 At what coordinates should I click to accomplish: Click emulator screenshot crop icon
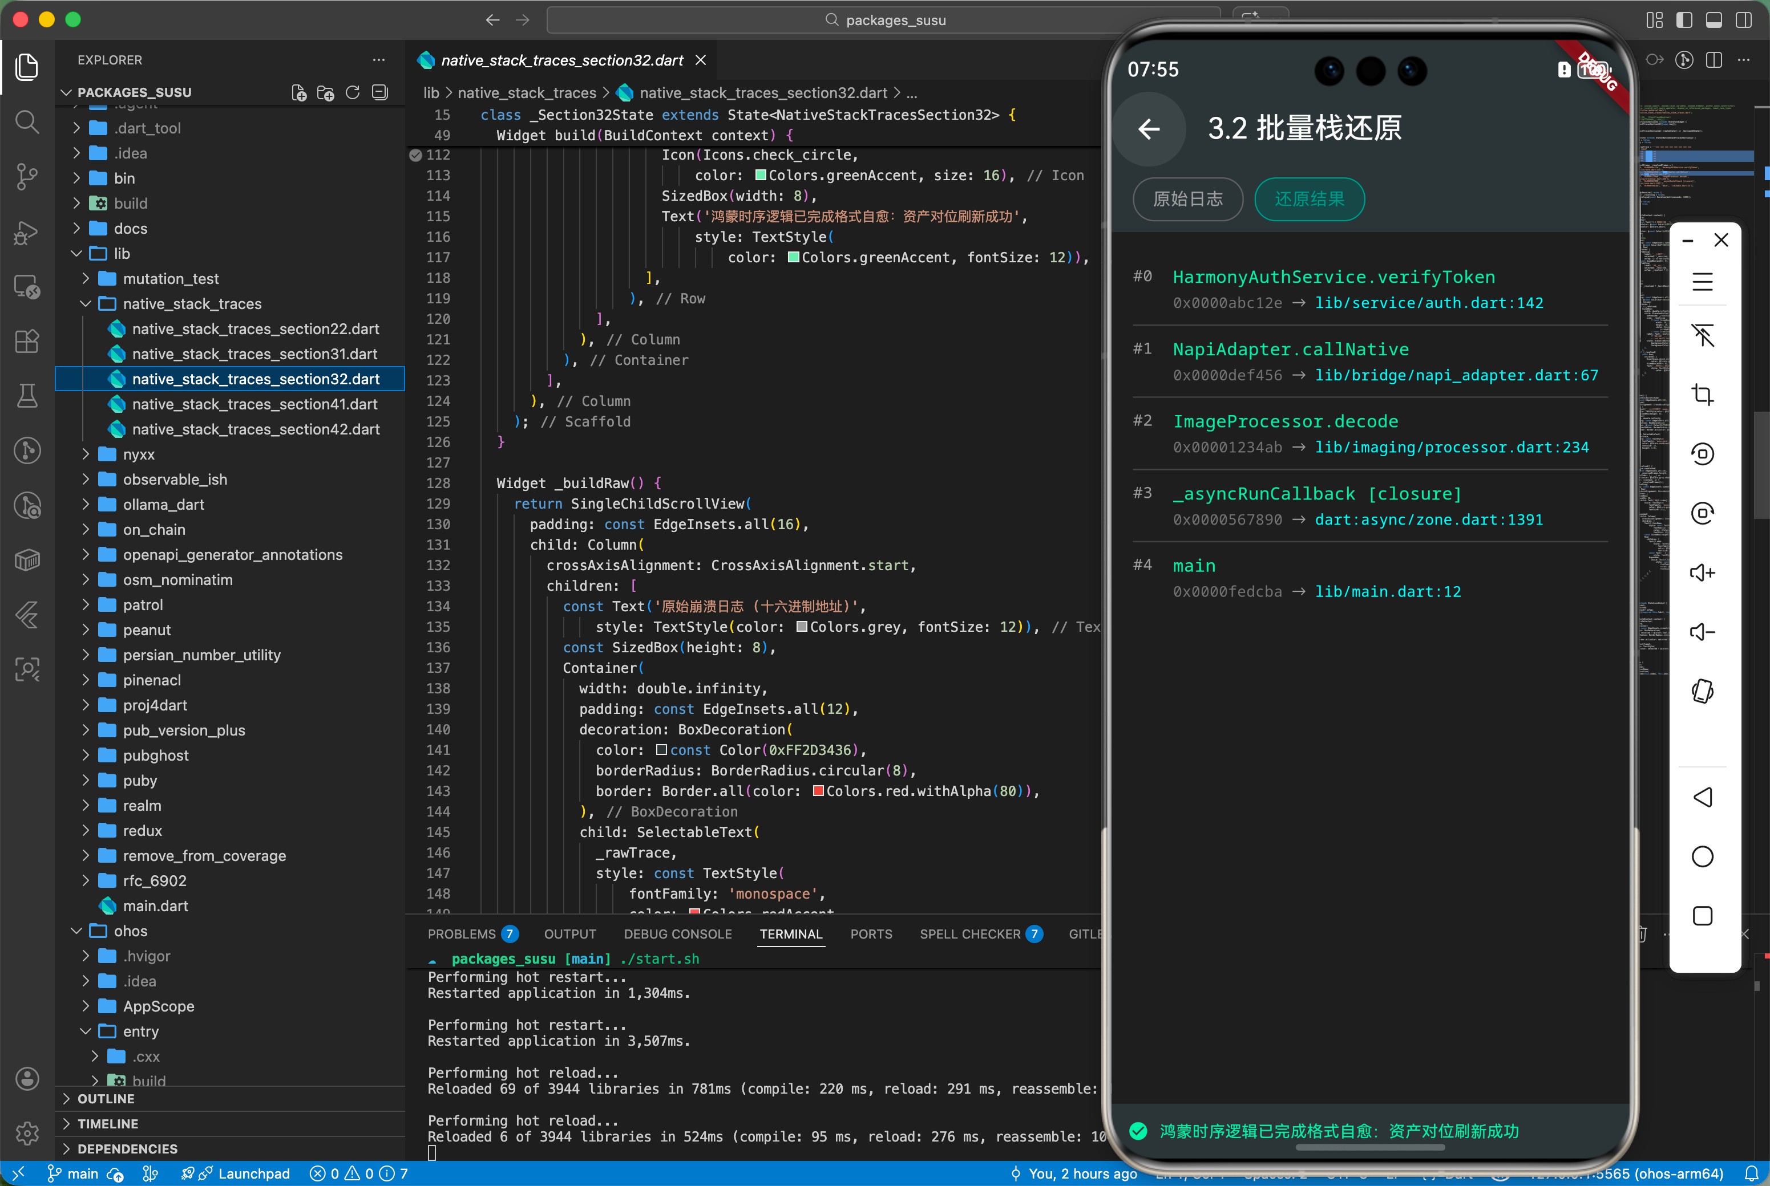pyautogui.click(x=1702, y=394)
